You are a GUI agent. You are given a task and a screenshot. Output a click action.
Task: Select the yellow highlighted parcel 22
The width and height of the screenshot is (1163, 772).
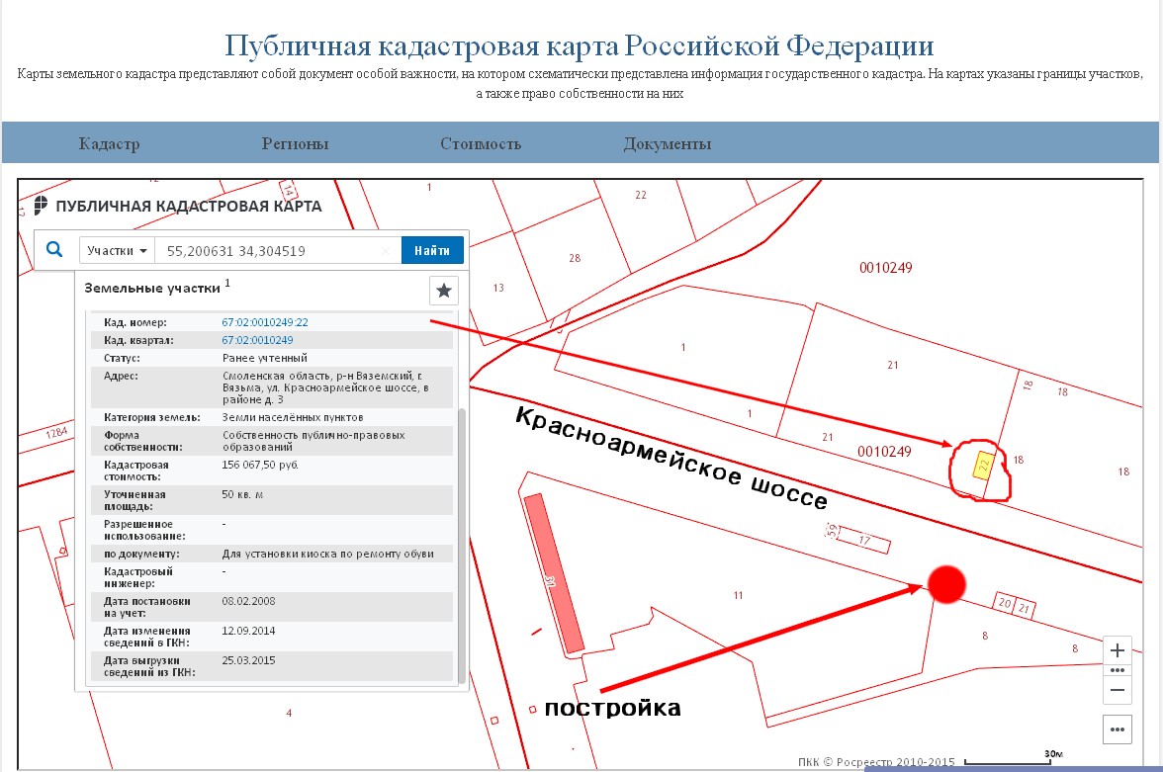983,466
